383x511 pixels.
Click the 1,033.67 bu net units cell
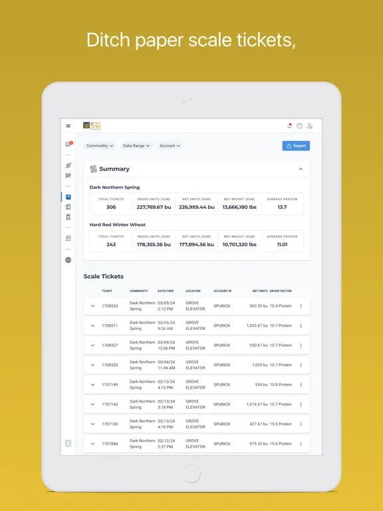(x=257, y=325)
